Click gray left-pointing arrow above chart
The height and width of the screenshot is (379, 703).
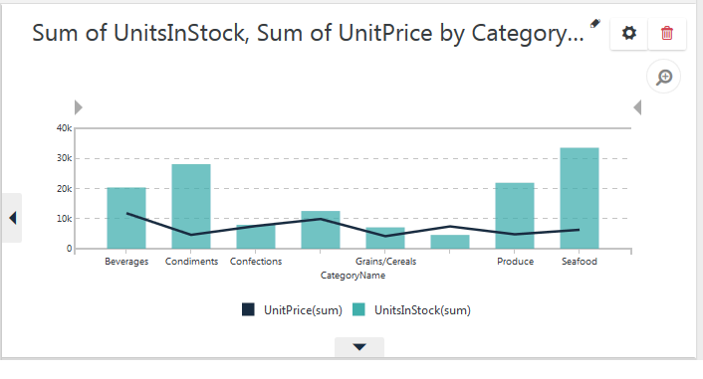pyautogui.click(x=637, y=107)
